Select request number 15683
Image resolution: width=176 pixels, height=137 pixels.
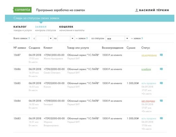coord(17,118)
